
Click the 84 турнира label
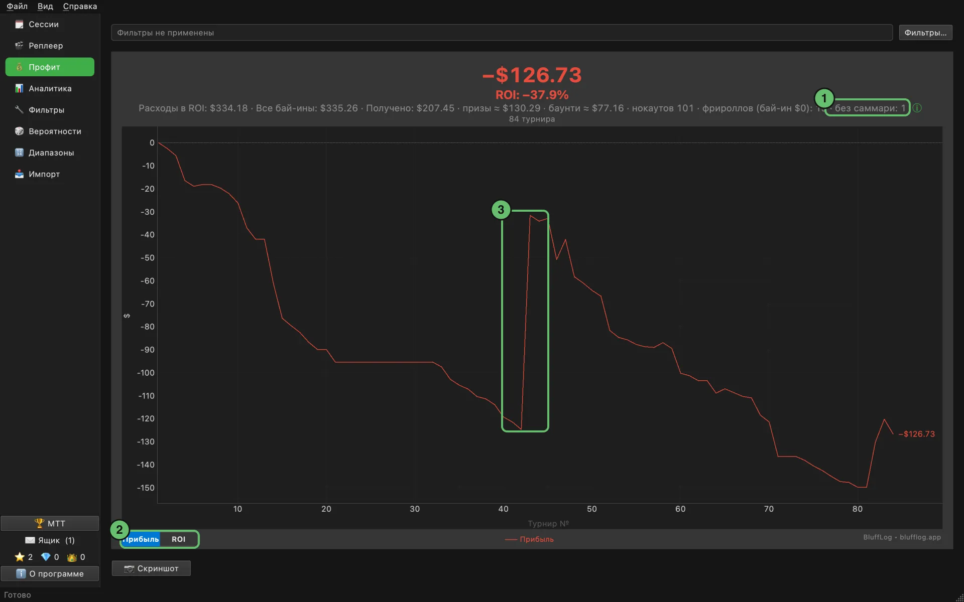[x=532, y=119]
